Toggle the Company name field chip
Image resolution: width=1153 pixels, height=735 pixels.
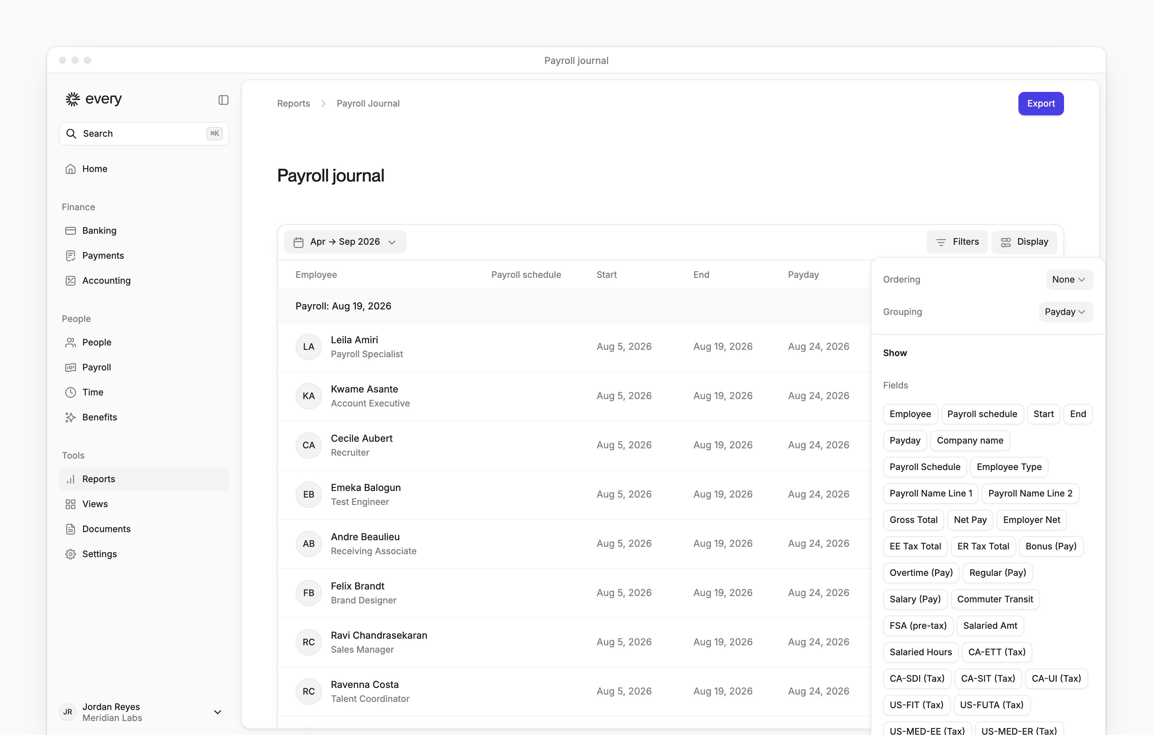pos(970,440)
